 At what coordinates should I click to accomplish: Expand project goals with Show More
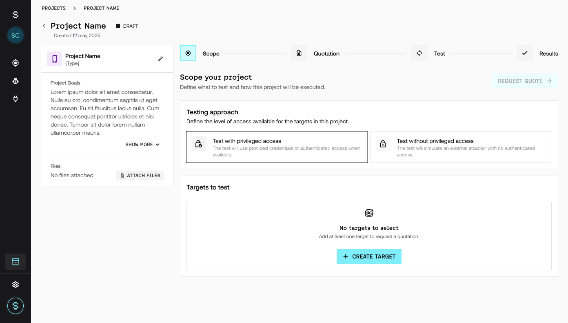(142, 145)
